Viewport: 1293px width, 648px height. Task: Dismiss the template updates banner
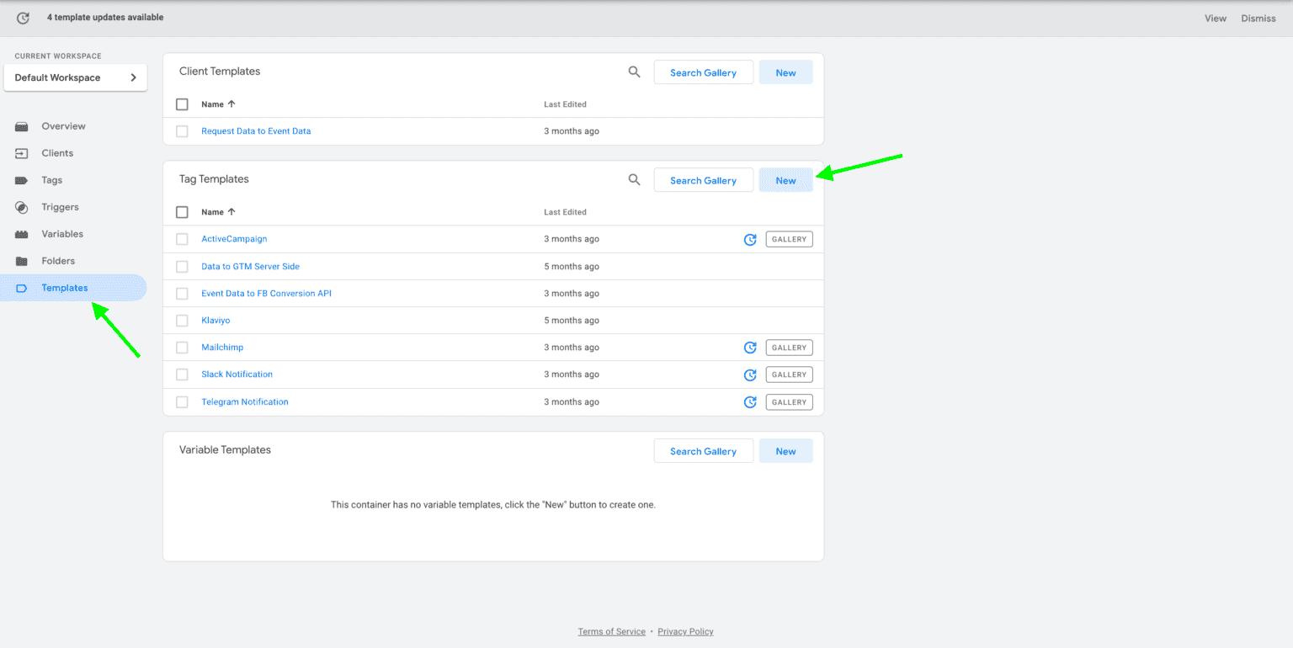pyautogui.click(x=1258, y=19)
